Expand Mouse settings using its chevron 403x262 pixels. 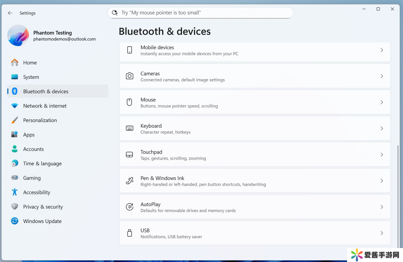tap(381, 102)
